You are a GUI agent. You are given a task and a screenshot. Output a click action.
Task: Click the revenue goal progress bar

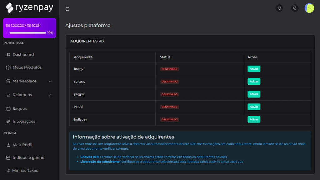tap(27, 33)
